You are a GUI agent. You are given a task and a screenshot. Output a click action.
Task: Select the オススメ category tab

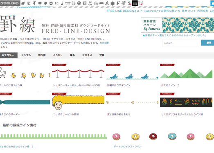(x=87, y=55)
